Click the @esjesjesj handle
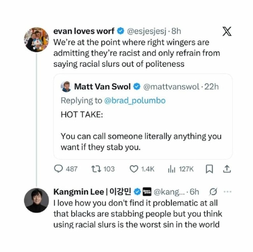This screenshot has height=252, width=253. point(147,31)
